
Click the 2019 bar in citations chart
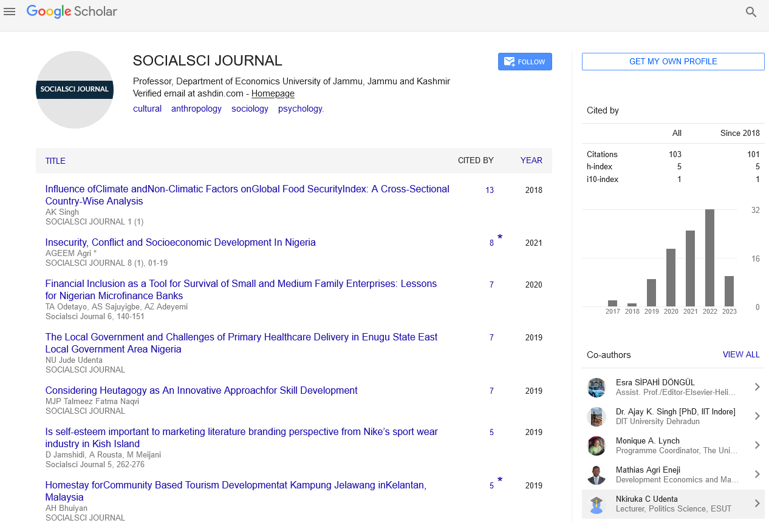651,292
